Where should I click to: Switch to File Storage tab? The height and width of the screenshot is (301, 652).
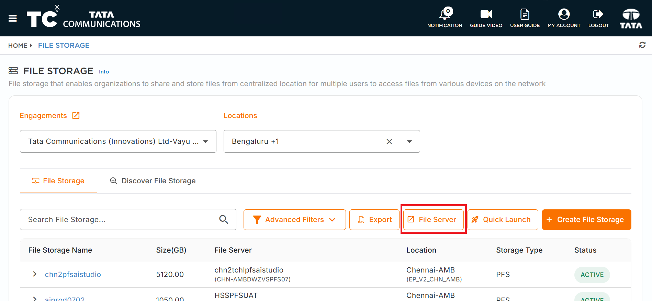58,181
